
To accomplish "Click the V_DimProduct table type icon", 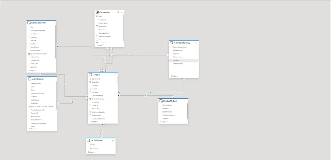I will [30, 79].
